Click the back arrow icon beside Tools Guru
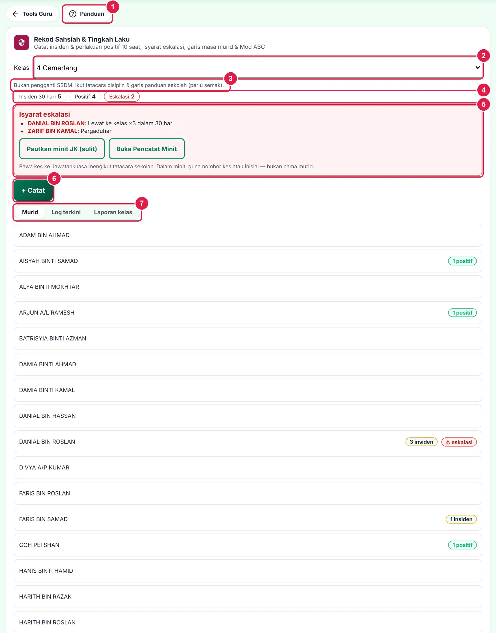The width and height of the screenshot is (496, 633). [16, 14]
